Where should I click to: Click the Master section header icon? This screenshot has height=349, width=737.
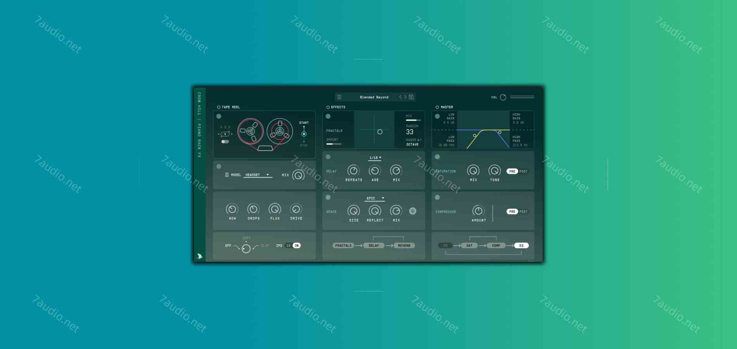tap(438, 107)
